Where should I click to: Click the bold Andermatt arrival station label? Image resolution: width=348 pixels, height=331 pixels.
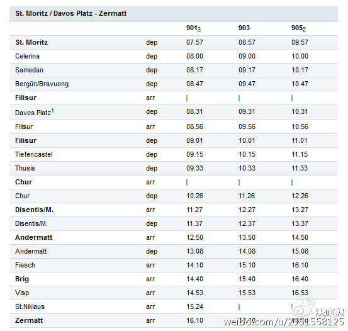[x=34, y=237]
